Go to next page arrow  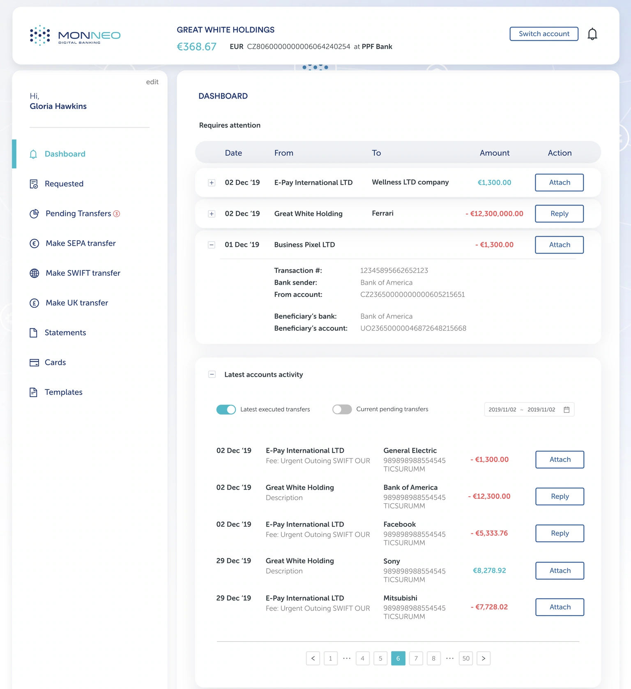[x=484, y=658]
